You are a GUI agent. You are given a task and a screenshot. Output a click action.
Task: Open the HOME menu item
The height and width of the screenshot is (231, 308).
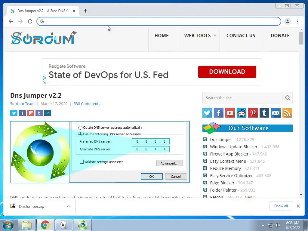162,35
